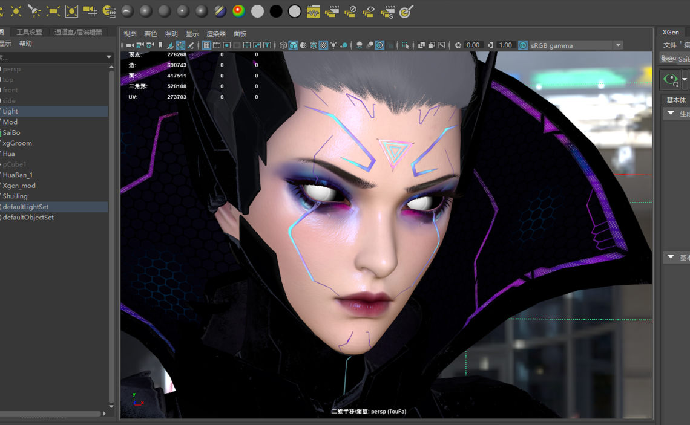Screen dimensions: 690x425
Task: Click the area light shelf icon
Action: pos(53,11)
